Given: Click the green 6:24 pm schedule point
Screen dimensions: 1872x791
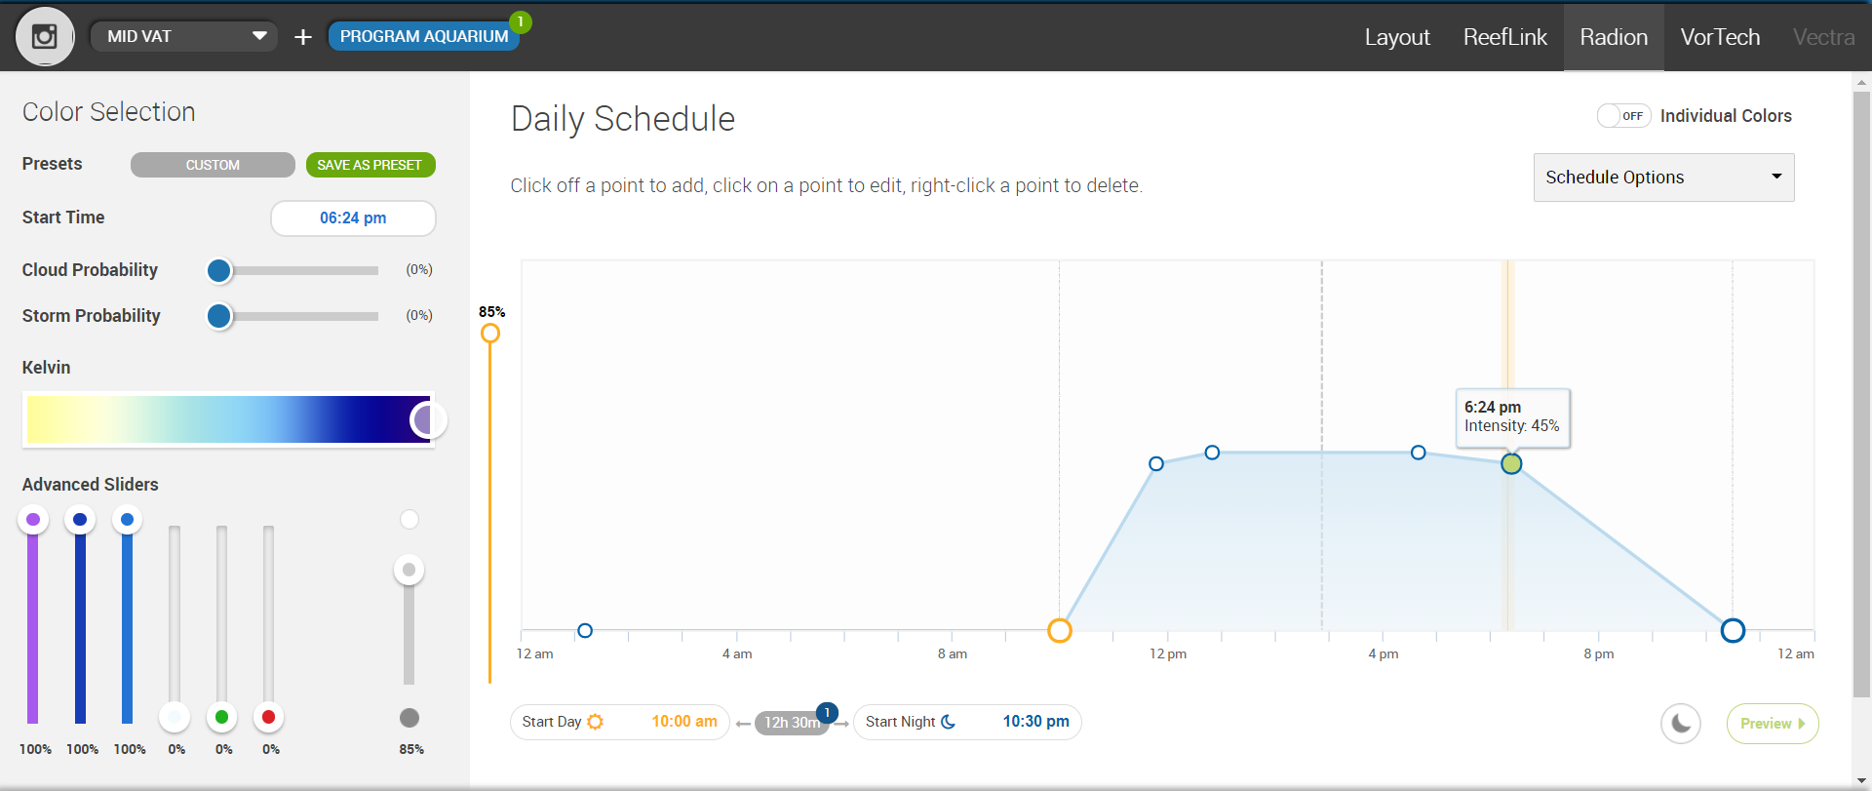Looking at the screenshot, I should 1511,464.
